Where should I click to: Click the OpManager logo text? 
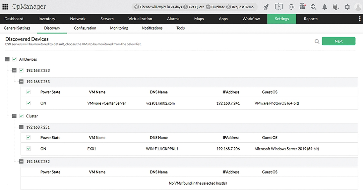[x=29, y=7]
